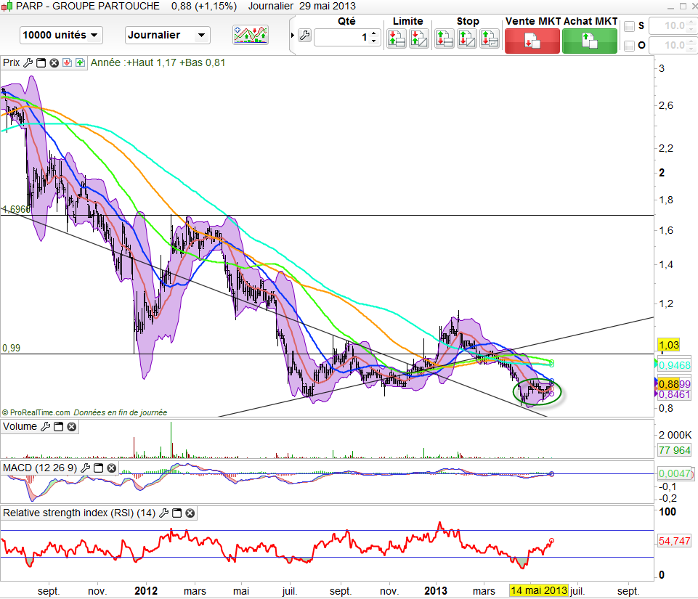
Task: Click the wrench settings icon beside Qté
Action: 304,36
